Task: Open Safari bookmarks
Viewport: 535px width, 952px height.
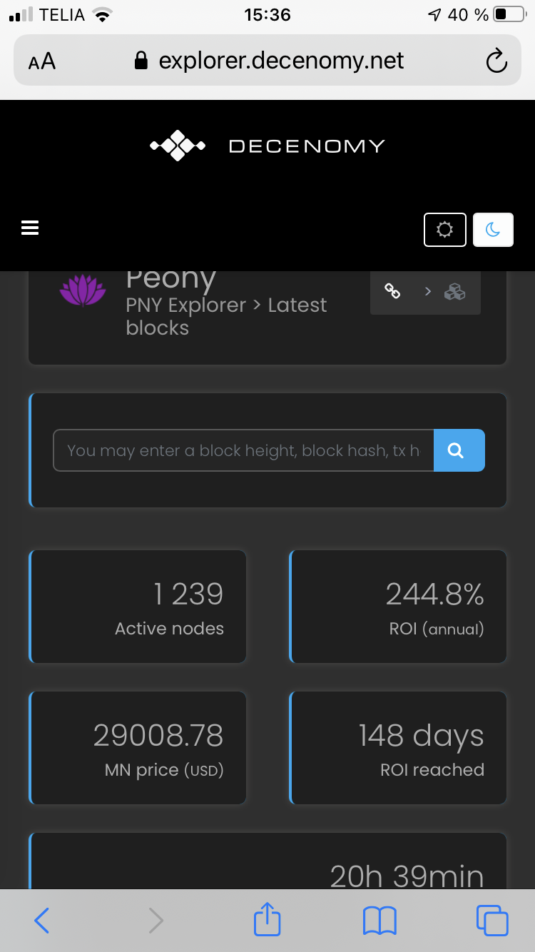Action: click(x=379, y=921)
